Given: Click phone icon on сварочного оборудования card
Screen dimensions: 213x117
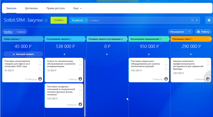Looking at the screenshot, I should click(x=166, y=61).
